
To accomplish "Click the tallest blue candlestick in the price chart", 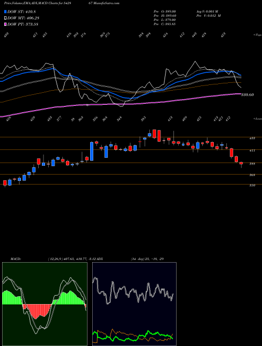I will pos(92,152).
